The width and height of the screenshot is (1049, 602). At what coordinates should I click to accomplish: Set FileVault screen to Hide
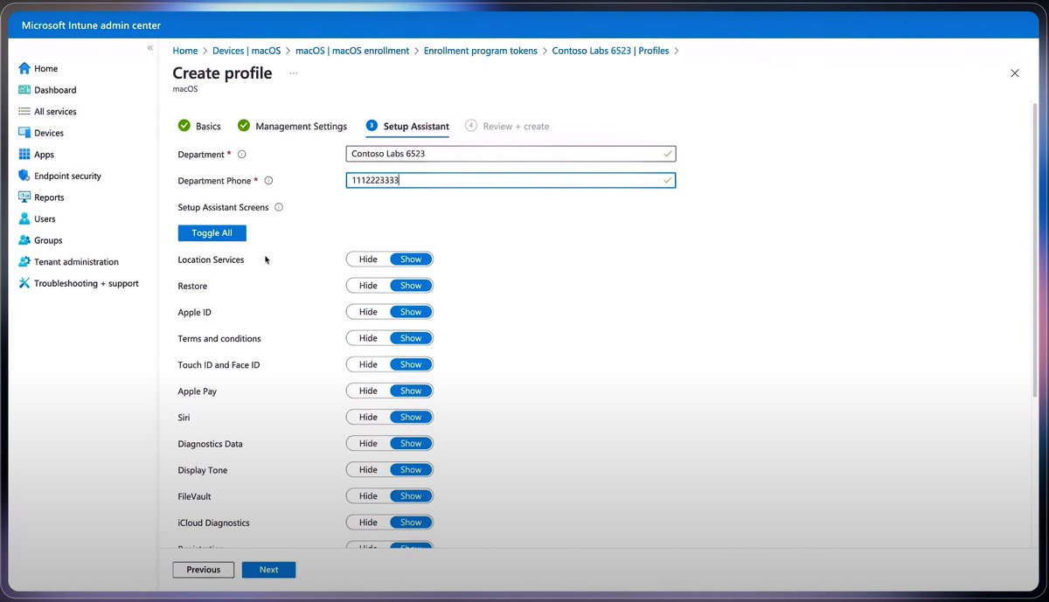368,495
